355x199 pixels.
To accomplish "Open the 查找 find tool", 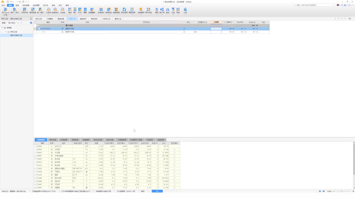I will tap(168, 11).
